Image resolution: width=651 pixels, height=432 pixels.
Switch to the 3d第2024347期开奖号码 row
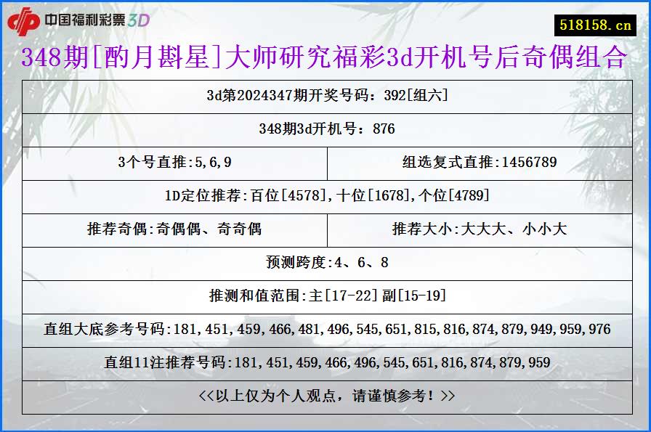[x=325, y=95]
